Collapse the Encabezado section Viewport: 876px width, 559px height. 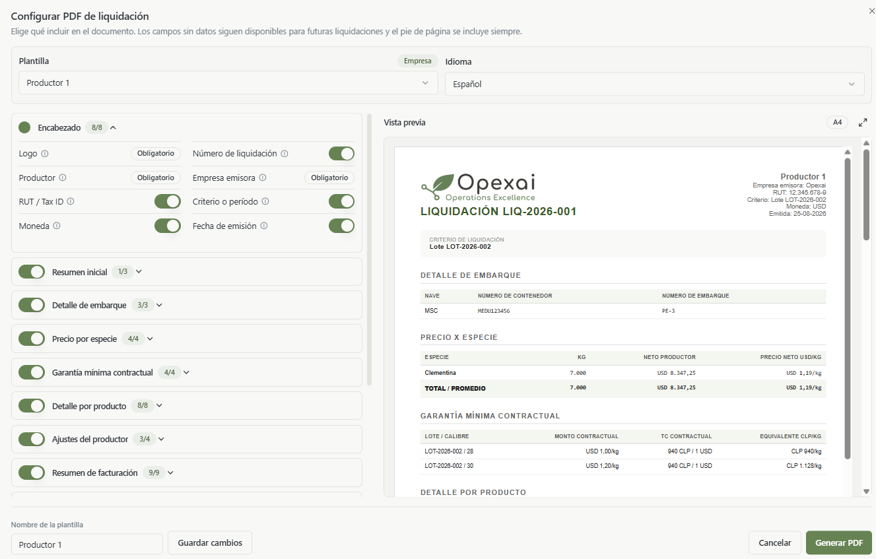[113, 127]
